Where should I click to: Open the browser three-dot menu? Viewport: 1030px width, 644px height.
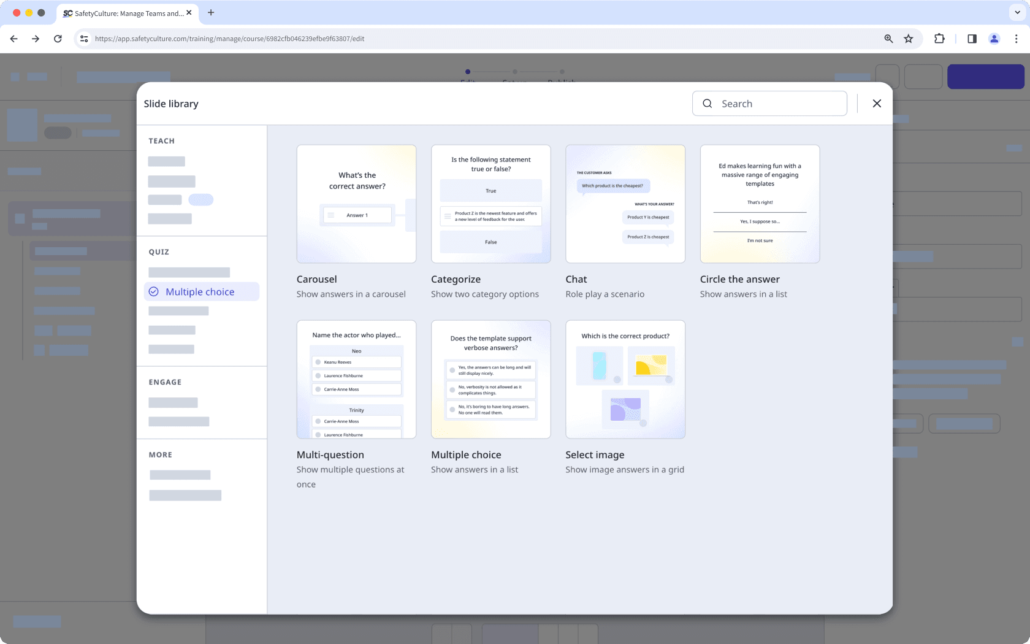pyautogui.click(x=1017, y=38)
